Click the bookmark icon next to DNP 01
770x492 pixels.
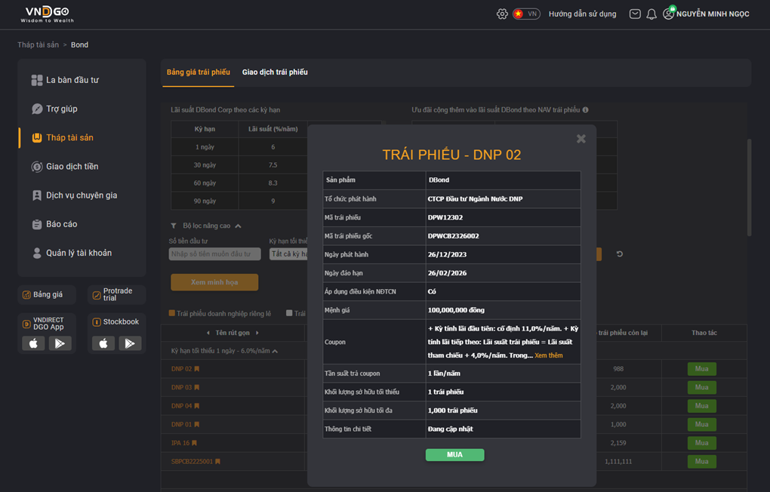click(x=197, y=424)
